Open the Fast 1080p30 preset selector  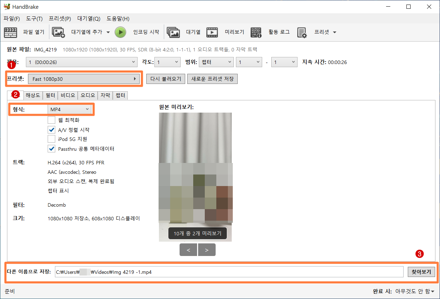pyautogui.click(x=84, y=79)
